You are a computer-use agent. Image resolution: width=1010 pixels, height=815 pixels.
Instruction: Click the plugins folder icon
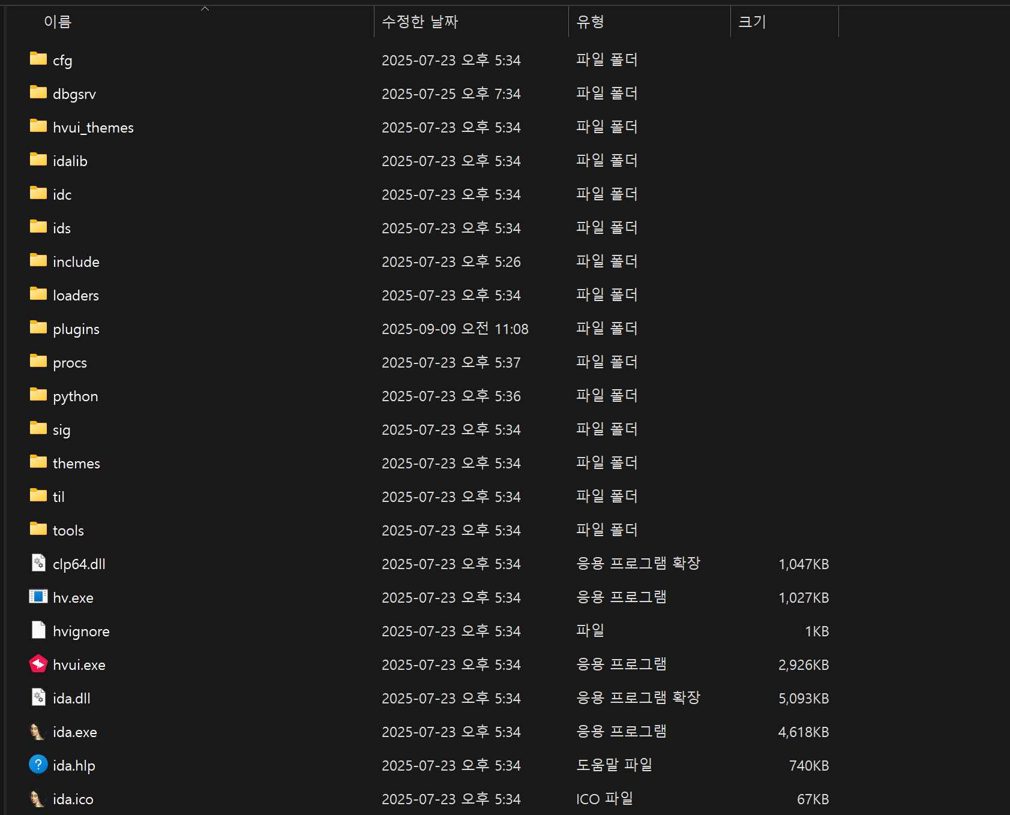click(38, 328)
